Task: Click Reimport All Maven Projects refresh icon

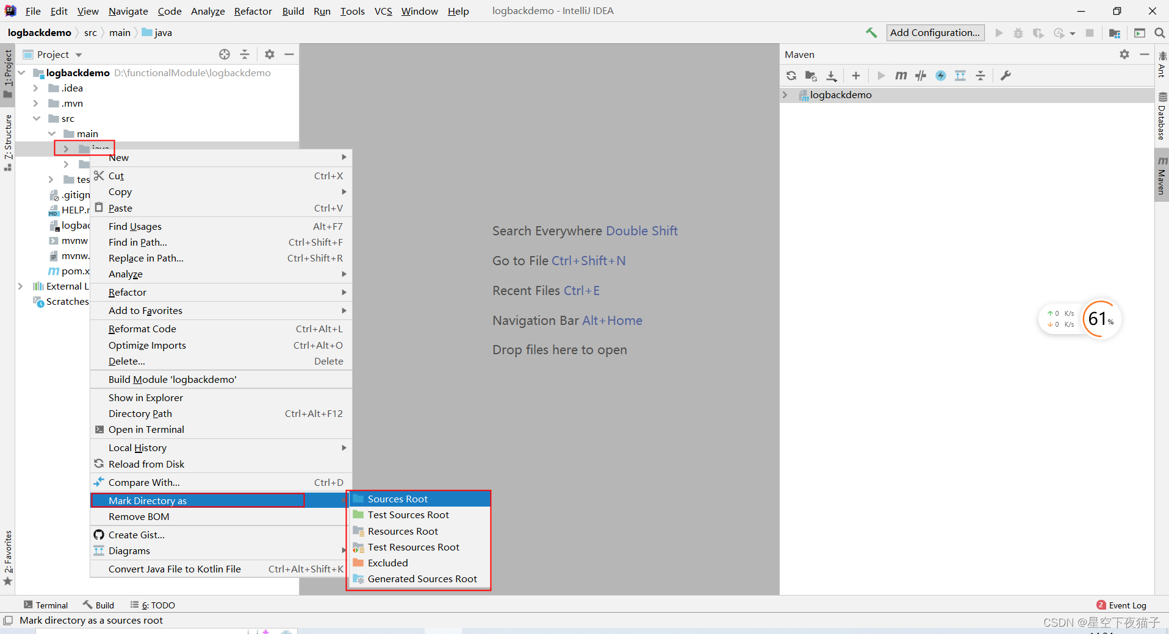Action: point(791,76)
